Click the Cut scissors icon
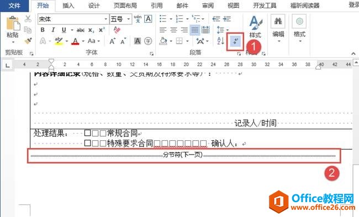 [x=28, y=19]
